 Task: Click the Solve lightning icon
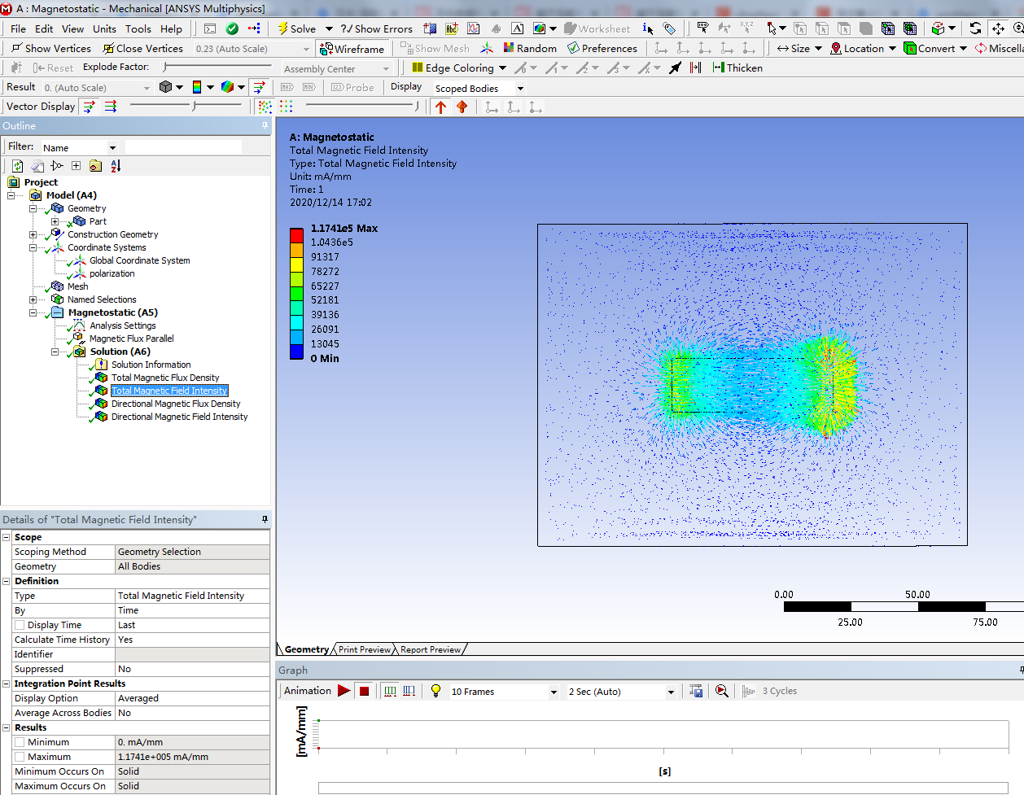pyautogui.click(x=283, y=28)
